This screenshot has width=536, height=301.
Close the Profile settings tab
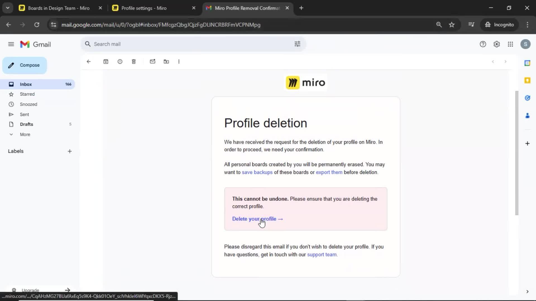[194, 8]
